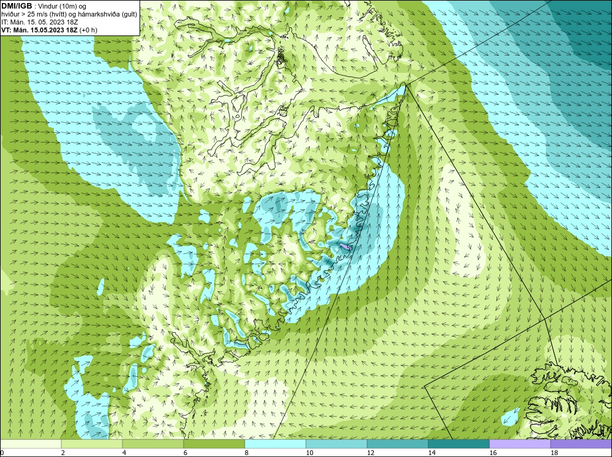Click the purple above-18 m/s legend swatch
The image size is (612, 457).
pyautogui.click(x=581, y=444)
